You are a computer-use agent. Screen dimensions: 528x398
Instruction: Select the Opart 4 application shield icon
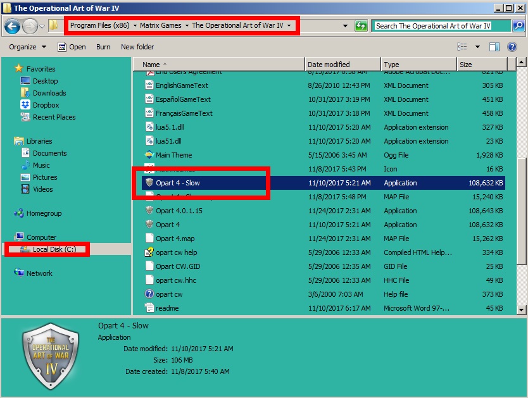coord(149,225)
